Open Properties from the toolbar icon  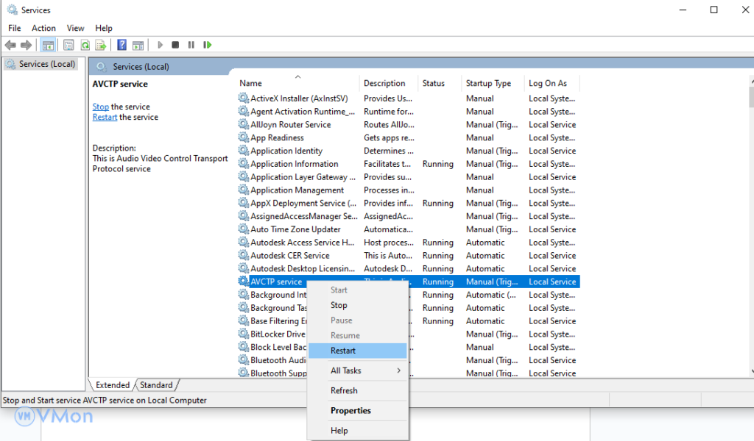point(68,45)
